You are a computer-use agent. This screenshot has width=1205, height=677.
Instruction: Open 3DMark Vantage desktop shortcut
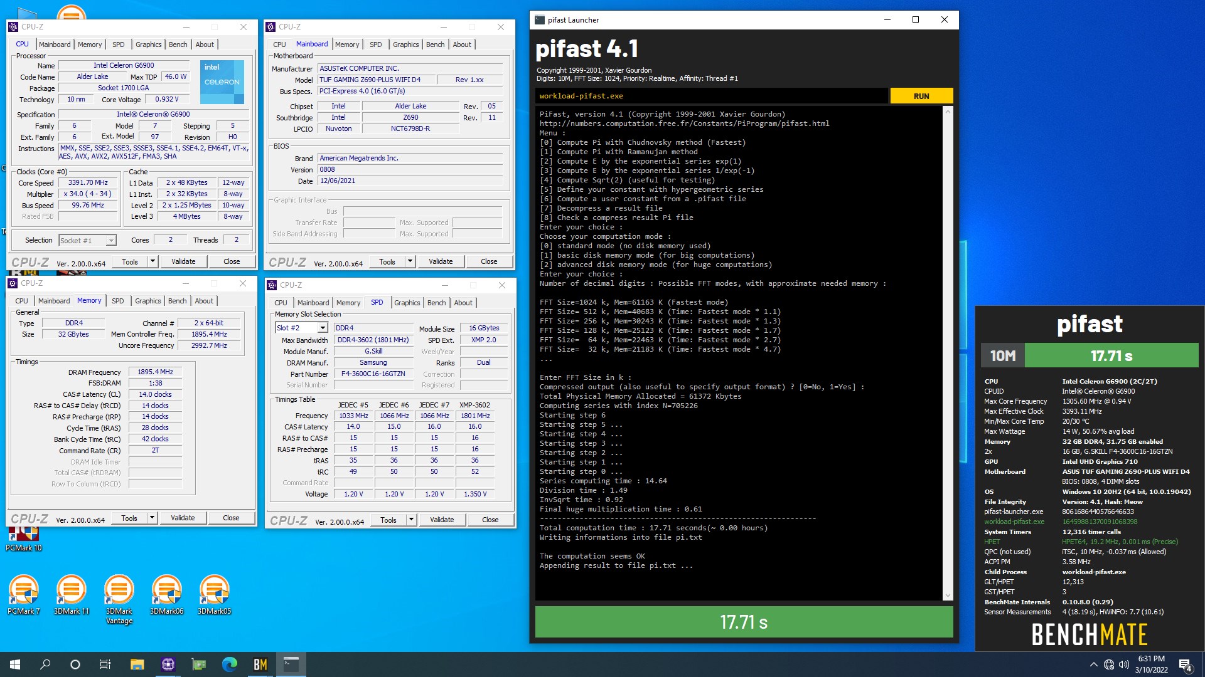pos(119,599)
